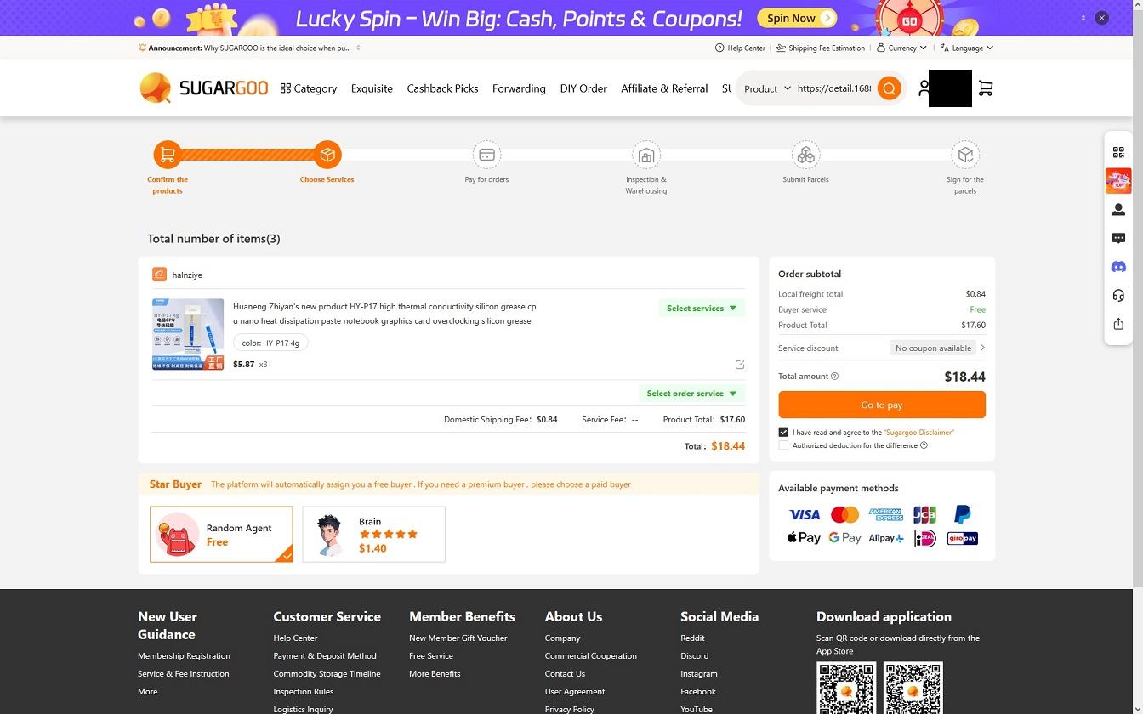
Task: Expand Select order service dropdown
Action: [691, 394]
